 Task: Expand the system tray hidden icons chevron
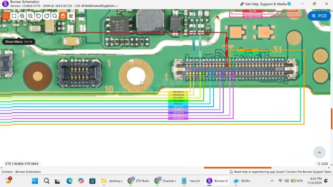tap(272, 181)
